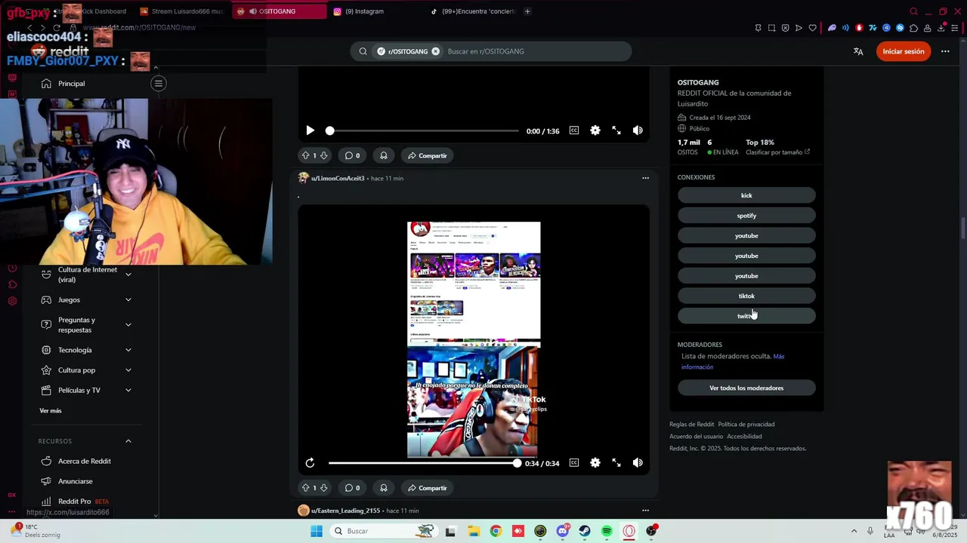
Task: Follow the Más información link
Action: point(732,361)
